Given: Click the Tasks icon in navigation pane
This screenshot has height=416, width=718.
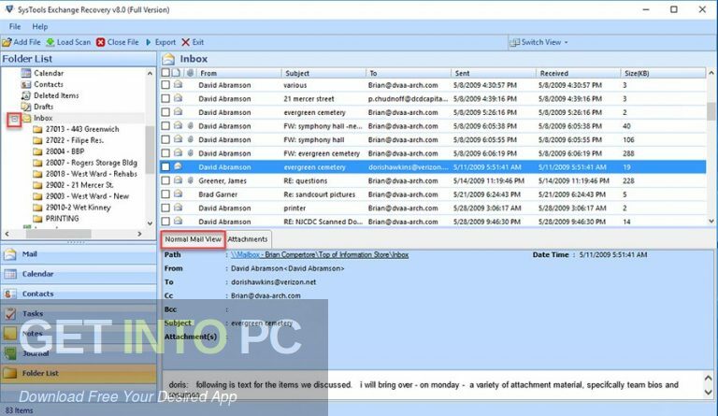Looking at the screenshot, I should coord(10,314).
